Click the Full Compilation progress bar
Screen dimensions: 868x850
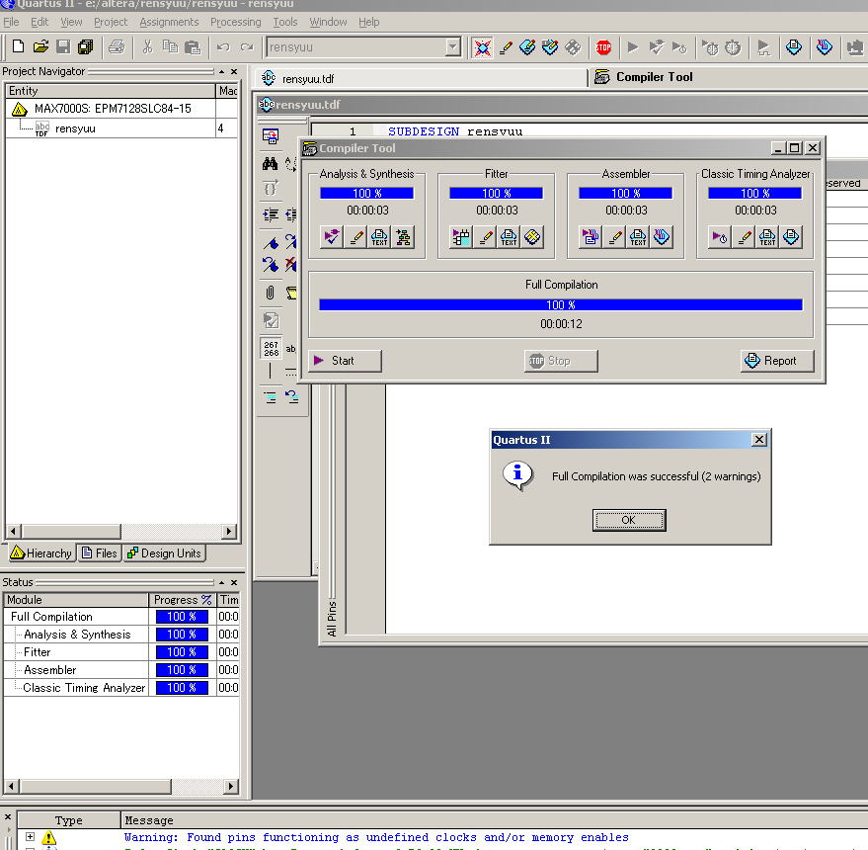coord(561,304)
